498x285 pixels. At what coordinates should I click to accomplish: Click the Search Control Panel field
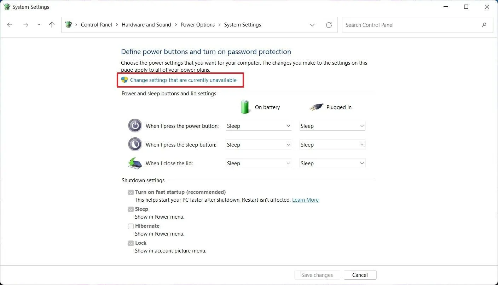tap(410, 25)
